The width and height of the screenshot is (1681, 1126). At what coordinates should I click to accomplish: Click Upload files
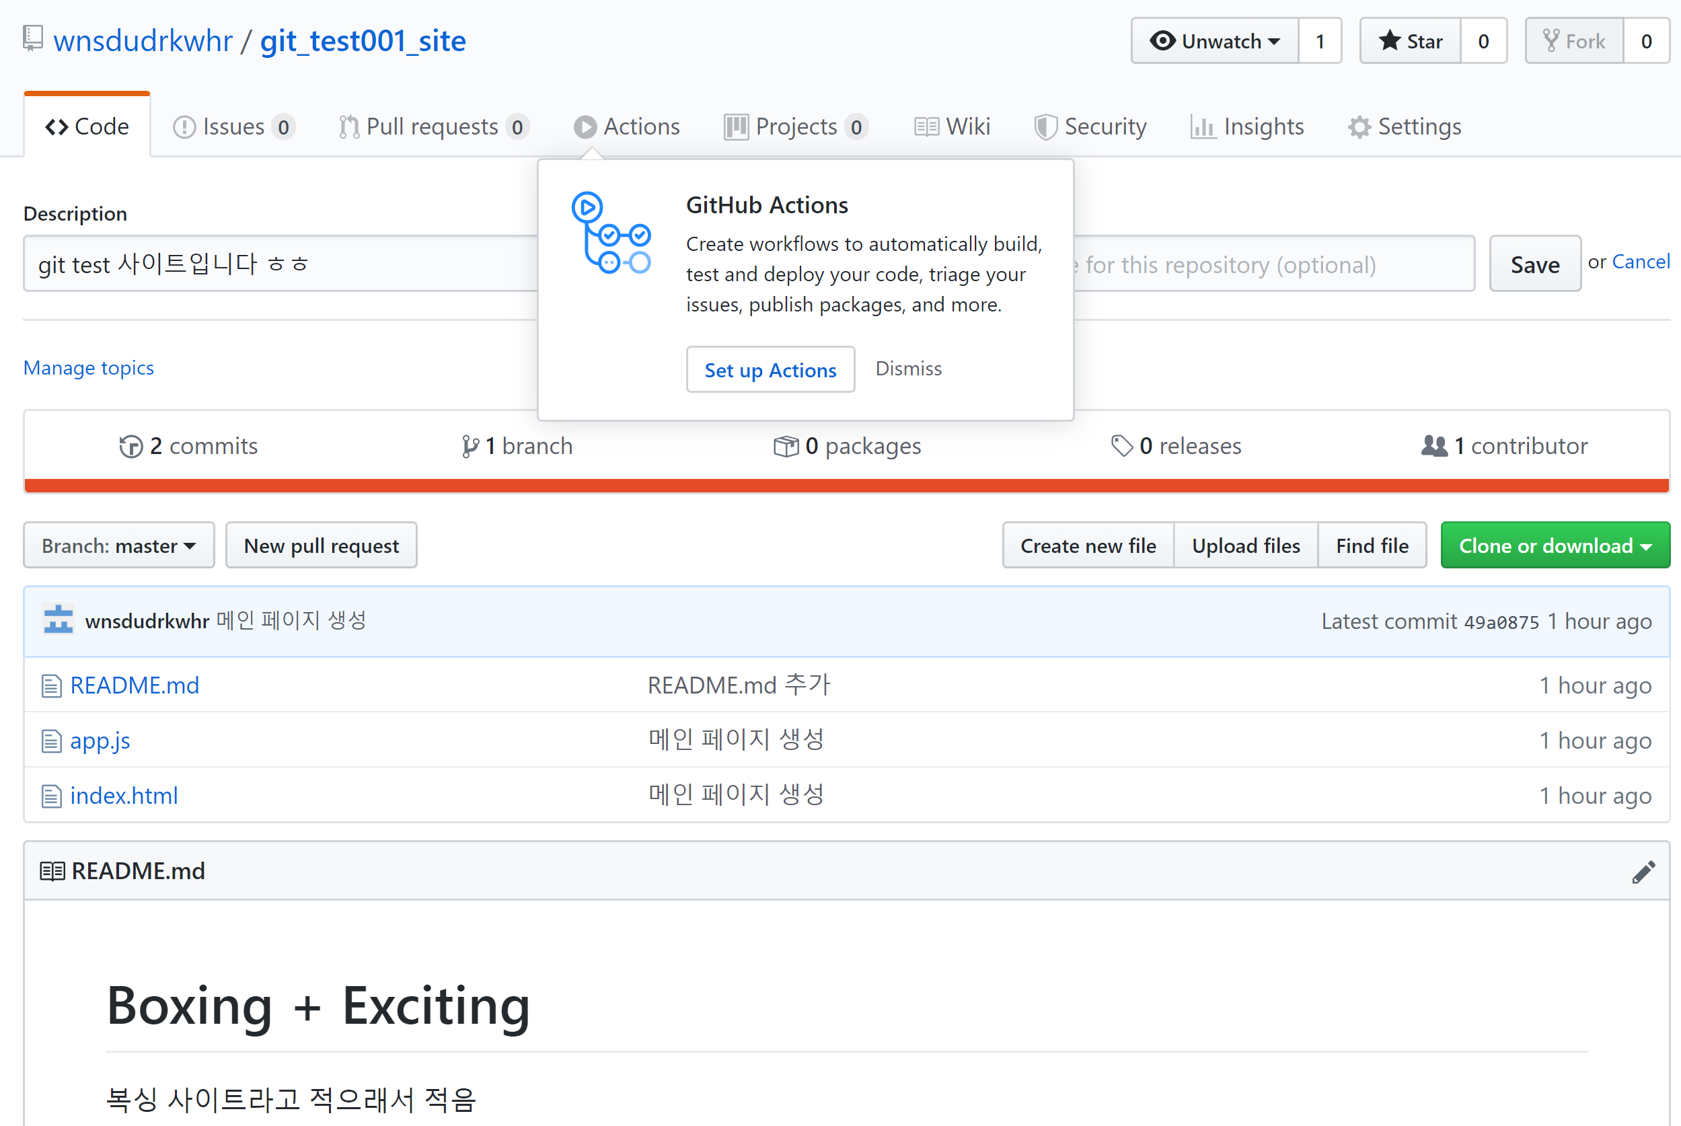1246,546
